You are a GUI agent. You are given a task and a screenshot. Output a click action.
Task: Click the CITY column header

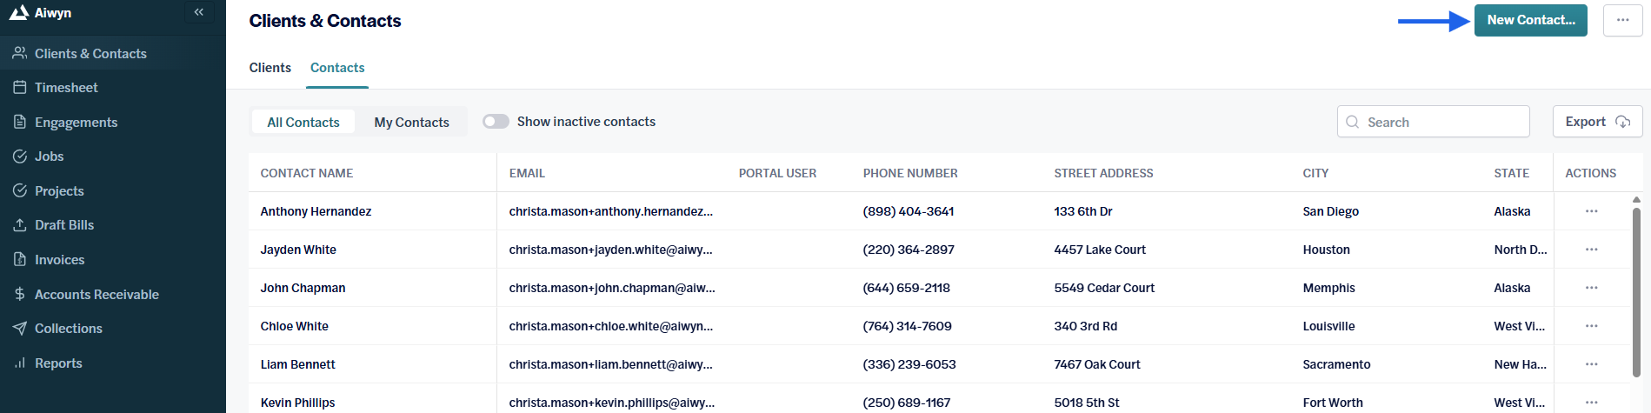[1315, 173]
